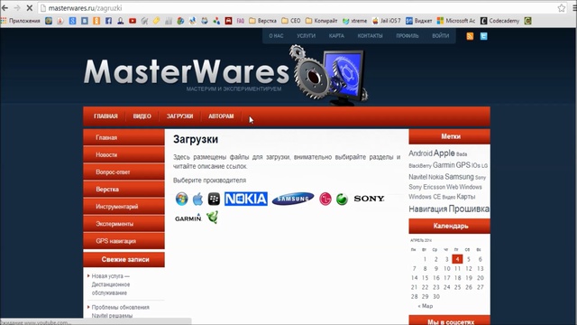Click the Навигация tag
The height and width of the screenshot is (325, 577).
(427, 209)
